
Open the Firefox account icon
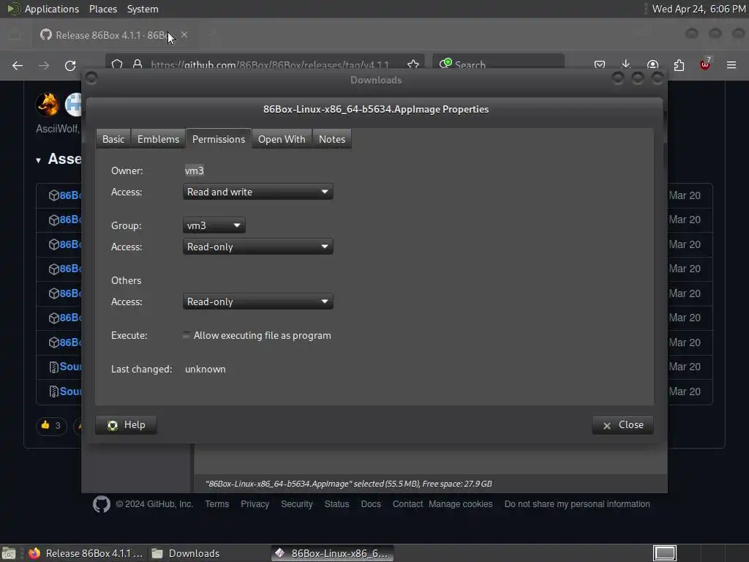652,65
